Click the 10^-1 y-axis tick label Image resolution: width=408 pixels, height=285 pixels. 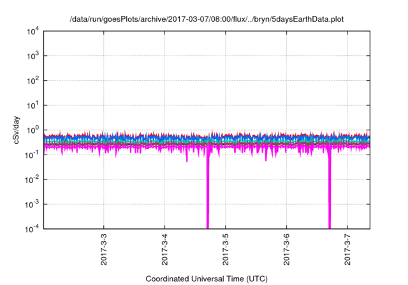[32, 155]
